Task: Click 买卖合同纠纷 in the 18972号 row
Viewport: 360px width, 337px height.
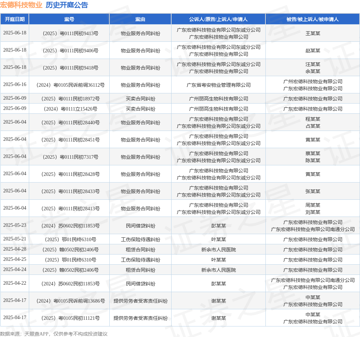Action: [x=141, y=99]
